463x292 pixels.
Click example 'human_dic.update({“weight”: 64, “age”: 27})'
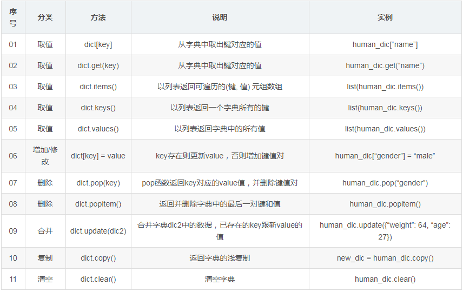coord(385,231)
